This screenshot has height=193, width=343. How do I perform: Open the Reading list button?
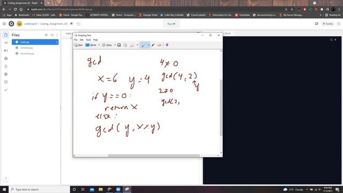(x=333, y=15)
